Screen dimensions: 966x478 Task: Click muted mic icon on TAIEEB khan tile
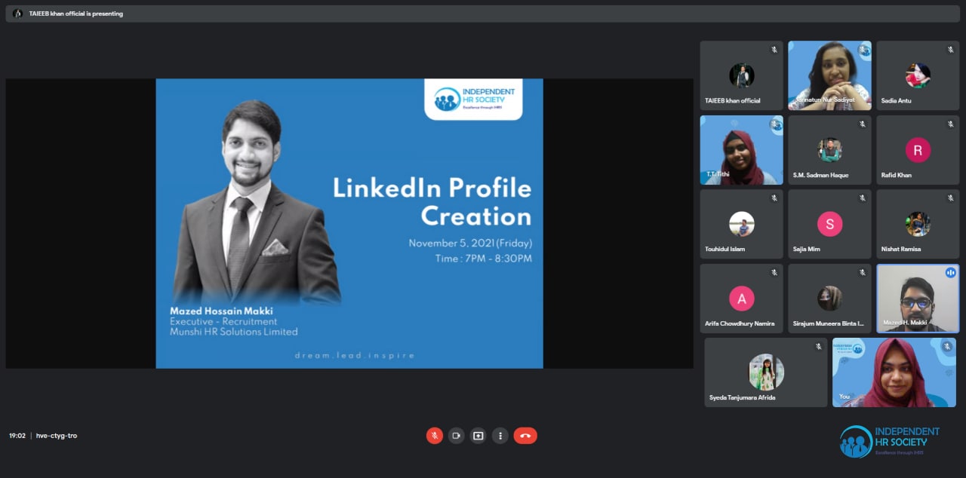pos(774,50)
